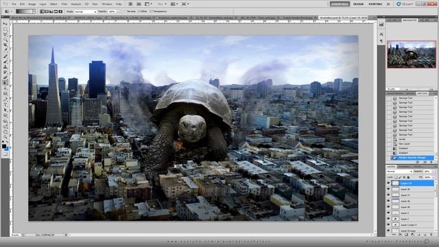Screen dimensions: 439x247
Task: Select the Eyedropper tool
Action: 5,49
